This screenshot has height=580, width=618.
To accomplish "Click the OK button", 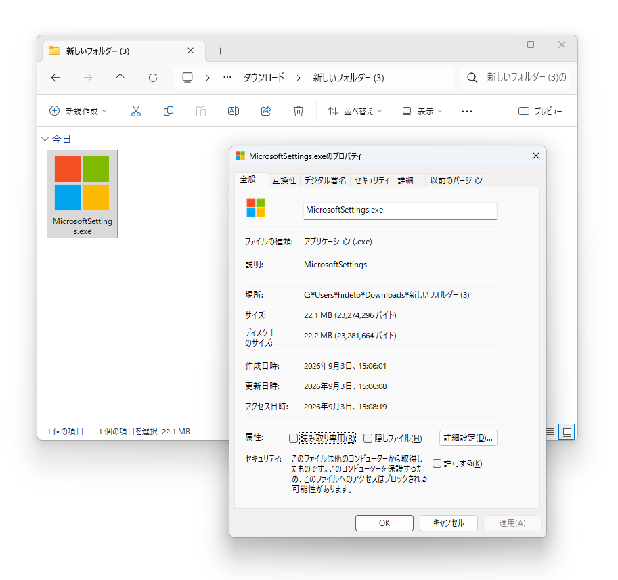I will point(384,523).
